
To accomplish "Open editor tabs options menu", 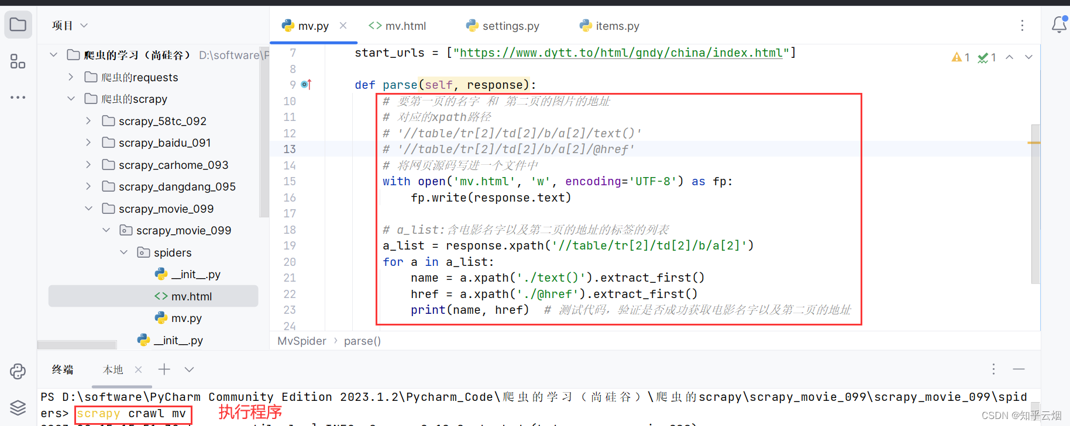I will click(1022, 25).
